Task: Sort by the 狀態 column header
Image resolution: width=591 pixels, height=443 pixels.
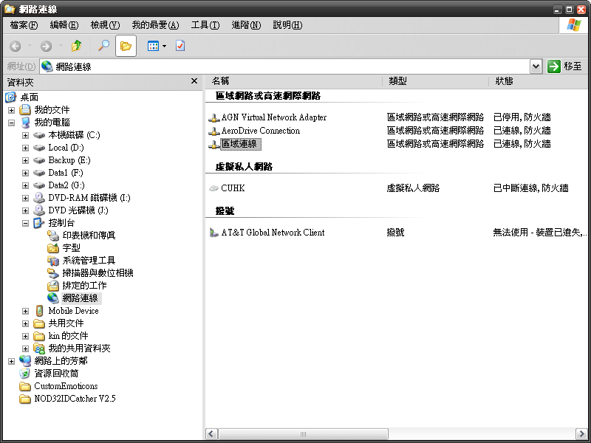Action: pyautogui.click(x=505, y=81)
